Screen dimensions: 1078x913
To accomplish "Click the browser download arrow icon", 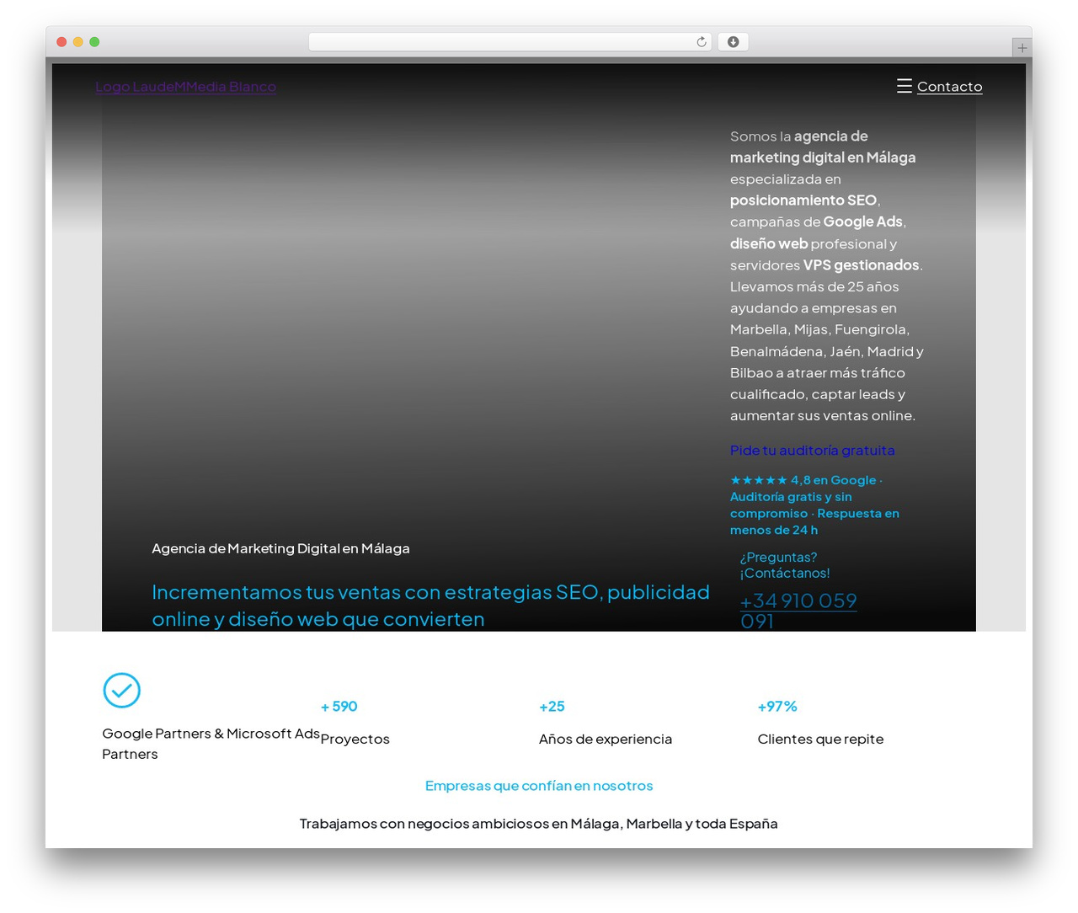I will point(734,42).
